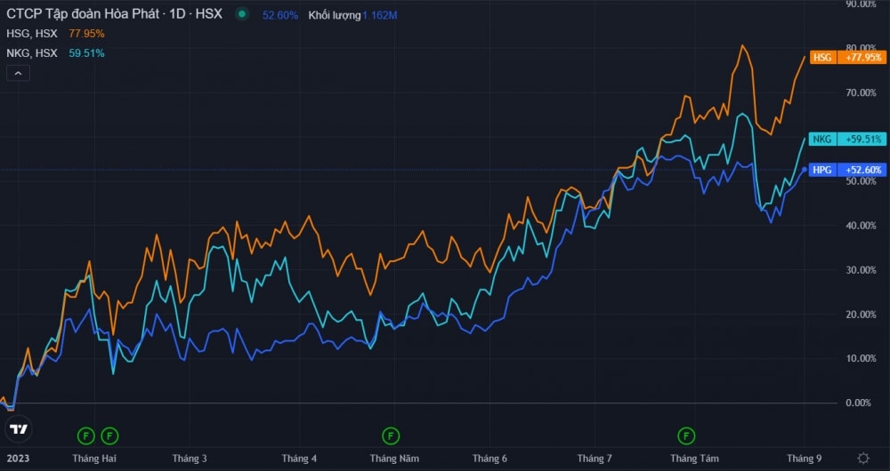
Task: Select the HSG, HSX comparison legend
Action: (32, 34)
